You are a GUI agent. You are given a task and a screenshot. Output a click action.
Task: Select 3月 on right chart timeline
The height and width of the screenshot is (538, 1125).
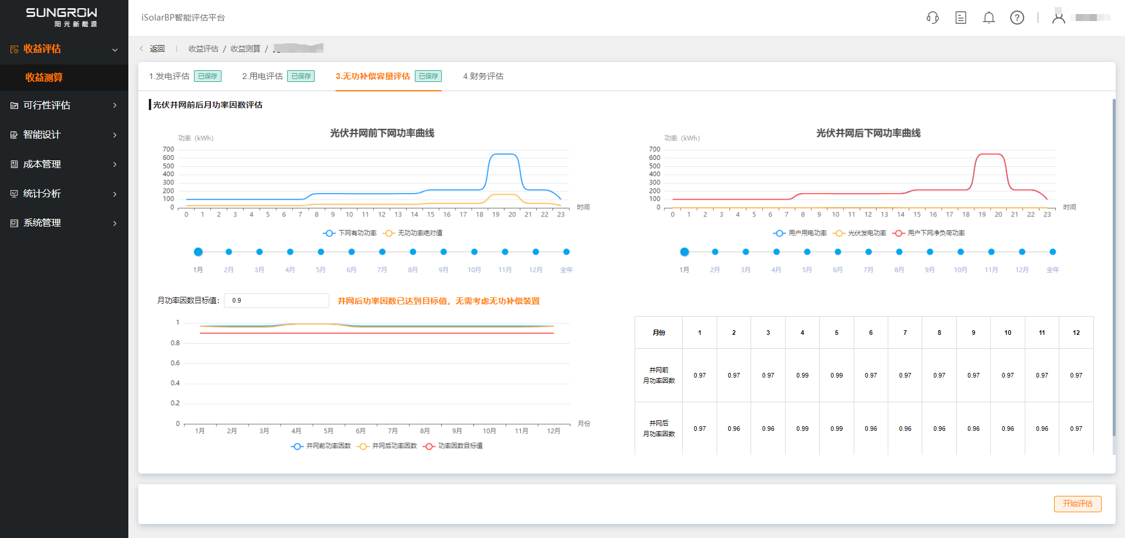[745, 252]
